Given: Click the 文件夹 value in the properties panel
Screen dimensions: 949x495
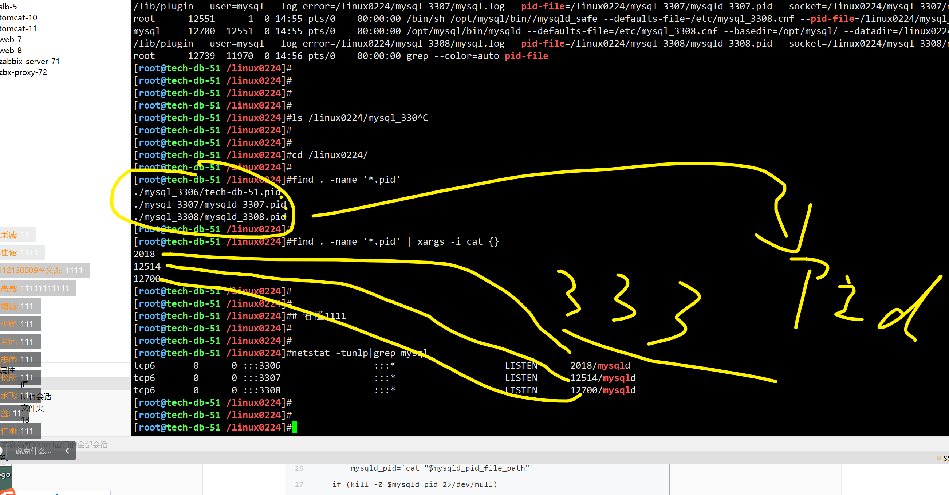Looking at the screenshot, I should coord(32,408).
